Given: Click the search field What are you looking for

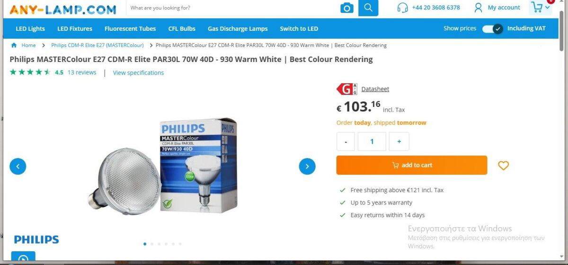Looking at the screenshot, I should coord(232,8).
